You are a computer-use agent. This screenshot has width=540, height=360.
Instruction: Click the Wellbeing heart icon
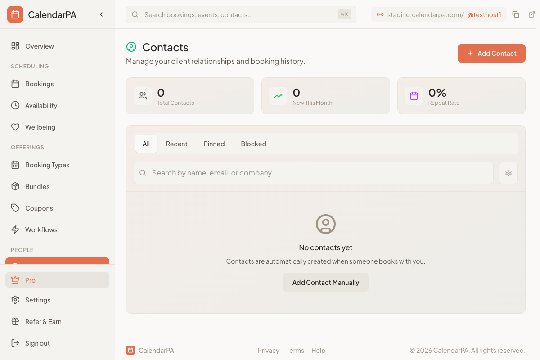(x=16, y=127)
